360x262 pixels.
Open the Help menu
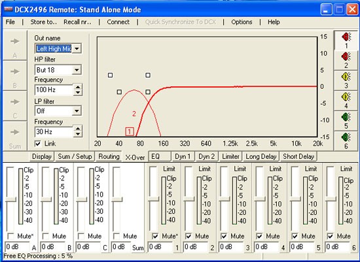(274, 22)
